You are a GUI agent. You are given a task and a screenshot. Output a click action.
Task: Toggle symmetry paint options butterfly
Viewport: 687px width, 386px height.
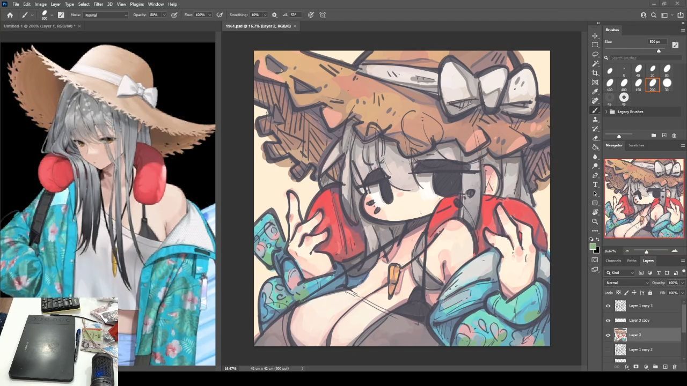[x=323, y=15]
